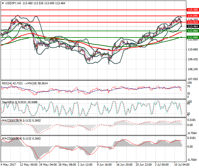199x168 pixels.
Task: Select the 114.695 red resistance price label
Action: [193, 16]
